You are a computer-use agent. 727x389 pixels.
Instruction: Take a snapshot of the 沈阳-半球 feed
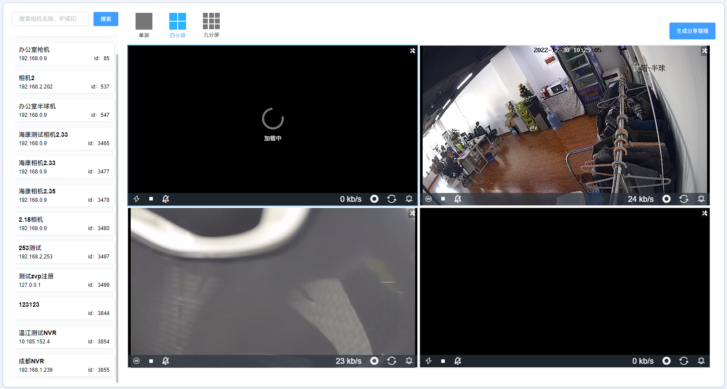[x=666, y=199]
